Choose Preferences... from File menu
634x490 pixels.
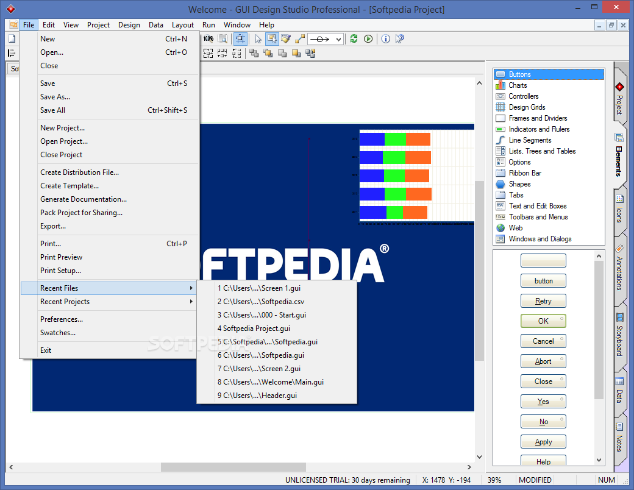point(109,319)
